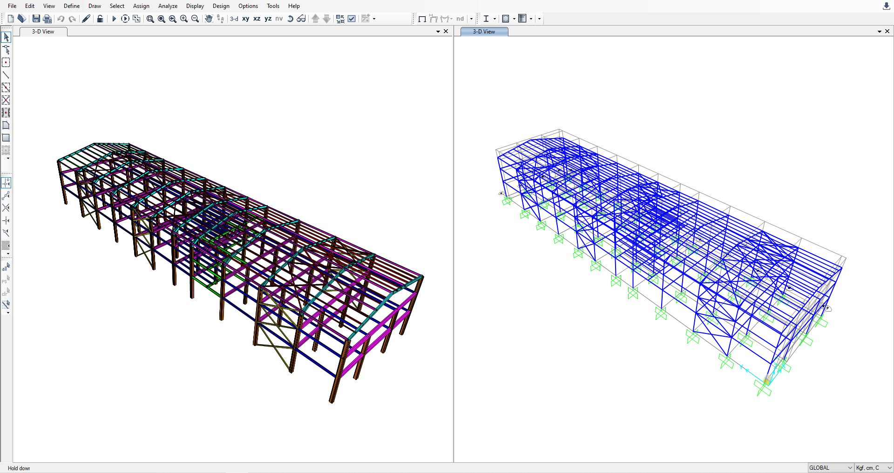Click the Show Undeformed Shape frame icon
Screen dimensions: 894x473
point(422,19)
